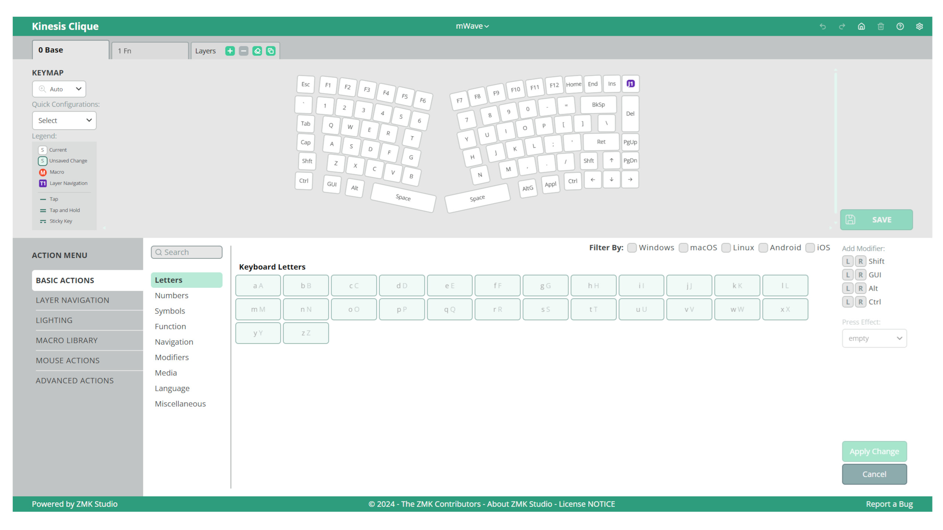The width and height of the screenshot is (943, 530).
Task: Select the BkSp key on keymap
Action: tap(598, 105)
